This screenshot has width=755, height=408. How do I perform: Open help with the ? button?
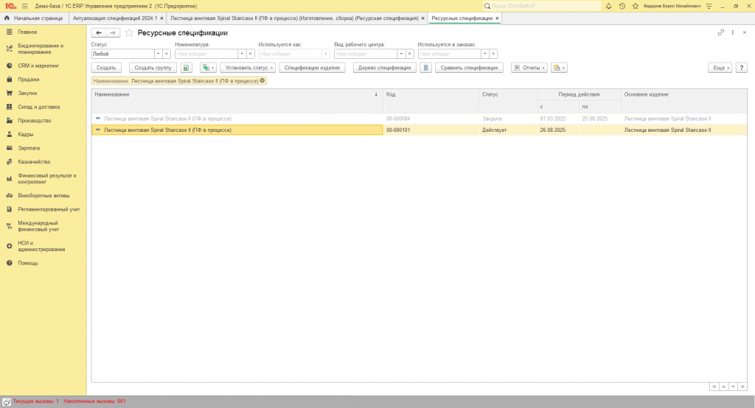pyautogui.click(x=742, y=68)
